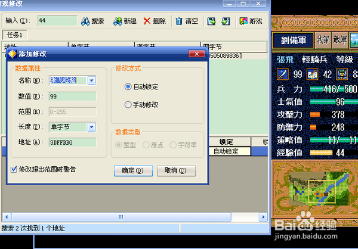Screen dimensions: 358x249
Task: Click the scrollbar right arrow
Action: 263,217
